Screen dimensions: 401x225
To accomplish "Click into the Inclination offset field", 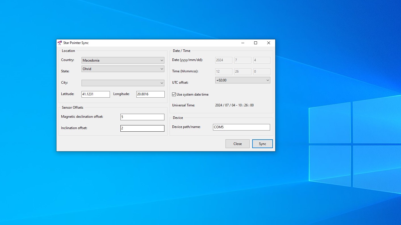I will click(142, 128).
